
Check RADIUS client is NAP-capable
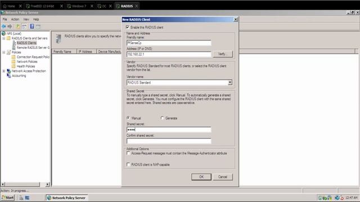point(128,164)
